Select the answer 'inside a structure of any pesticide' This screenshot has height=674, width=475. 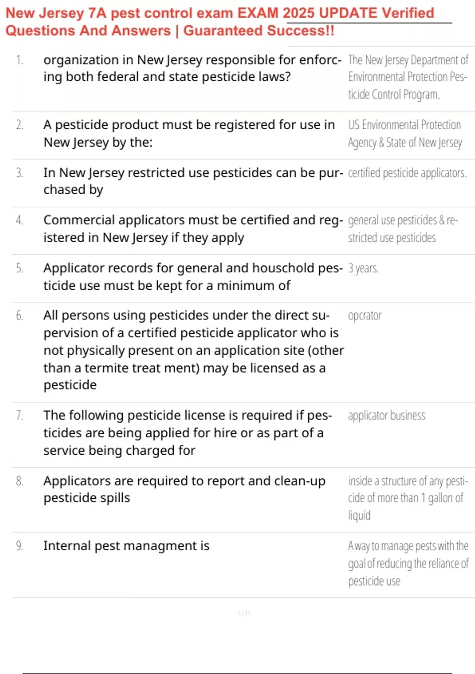pos(408,498)
